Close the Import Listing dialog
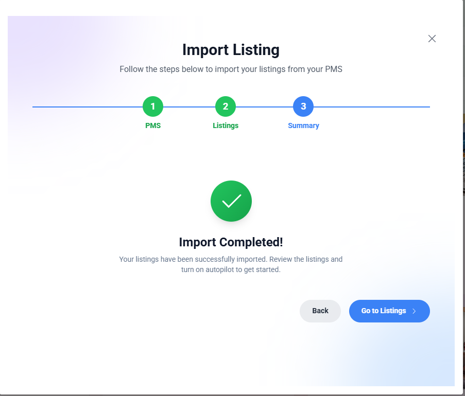The width and height of the screenshot is (465, 396). pyautogui.click(x=432, y=39)
